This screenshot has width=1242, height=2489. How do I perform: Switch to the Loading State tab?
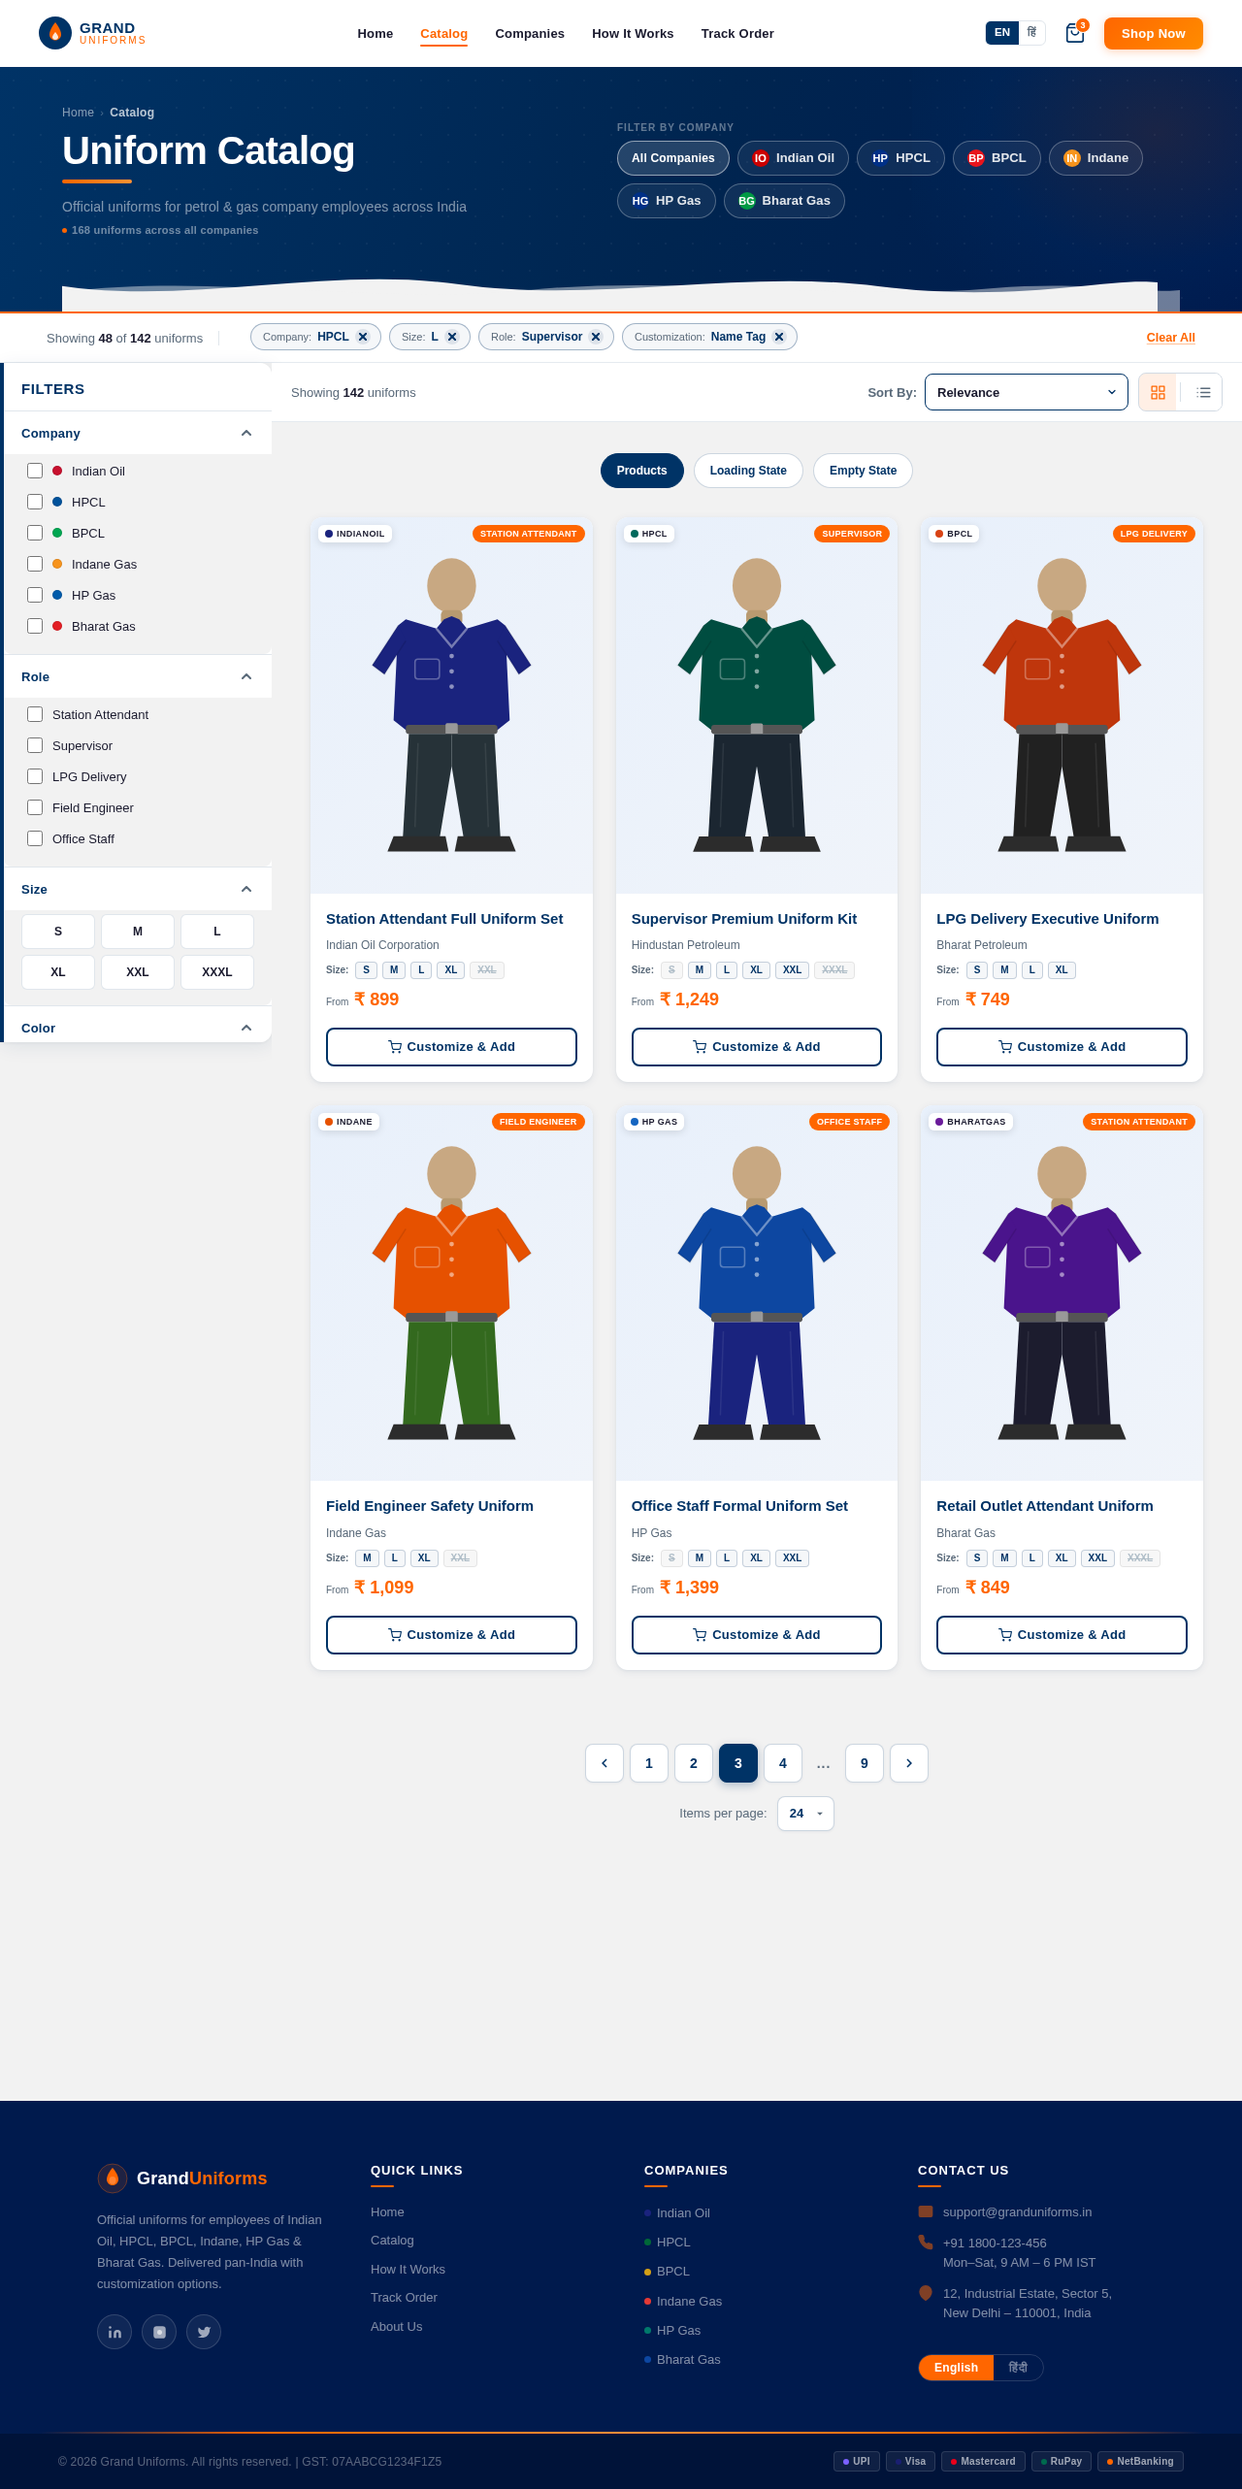point(748,471)
